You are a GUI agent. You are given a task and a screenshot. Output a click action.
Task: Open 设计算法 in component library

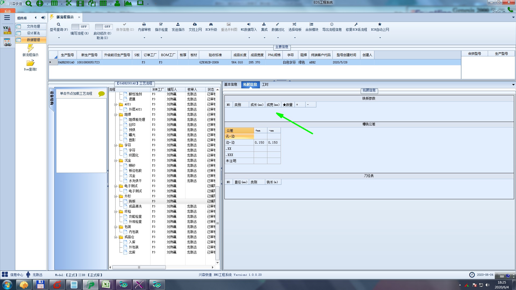[31, 33]
